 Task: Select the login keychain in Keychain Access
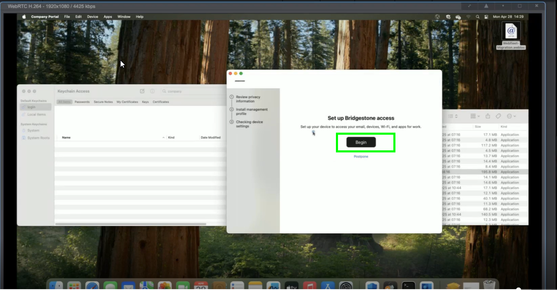[36, 107]
